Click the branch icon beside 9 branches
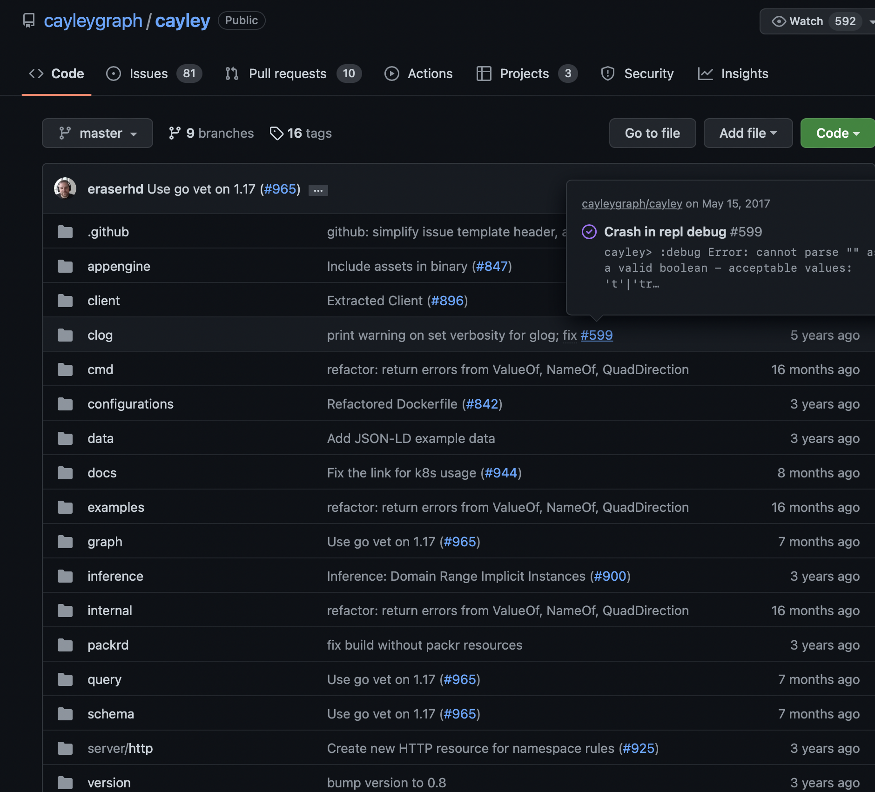875x792 pixels. [175, 134]
